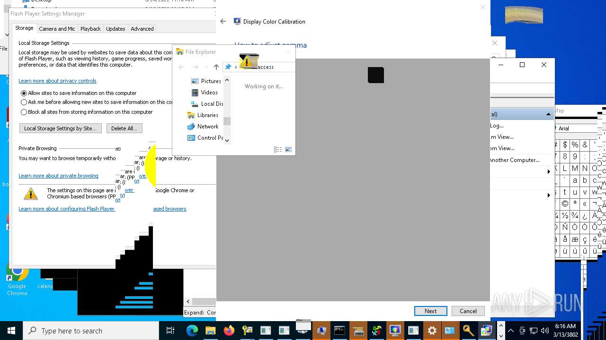Select Block all sites from storing information
This screenshot has width=606, height=340.
coord(24,112)
